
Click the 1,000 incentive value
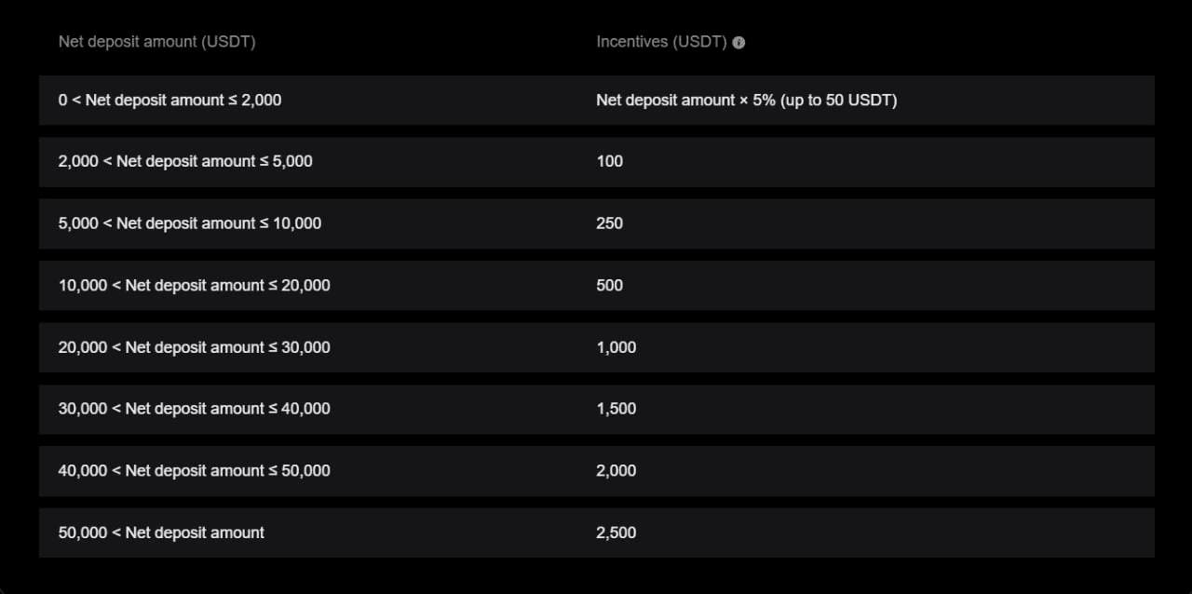point(616,347)
